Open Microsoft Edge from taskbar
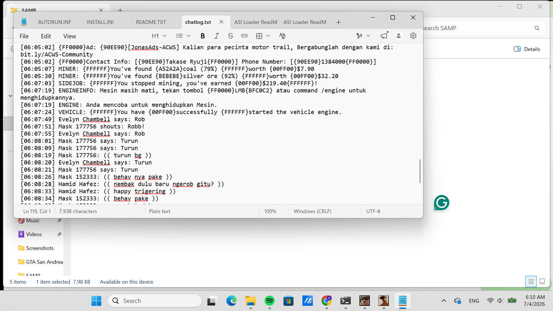553x311 pixels. tap(231, 301)
